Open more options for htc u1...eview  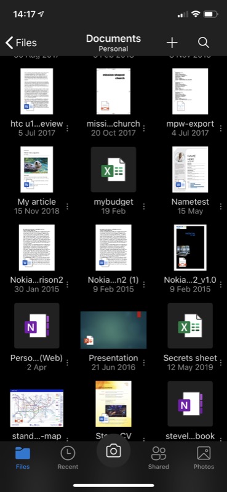click(67, 129)
